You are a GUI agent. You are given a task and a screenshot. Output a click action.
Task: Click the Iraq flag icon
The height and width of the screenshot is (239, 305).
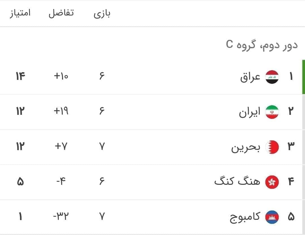pos(272,77)
